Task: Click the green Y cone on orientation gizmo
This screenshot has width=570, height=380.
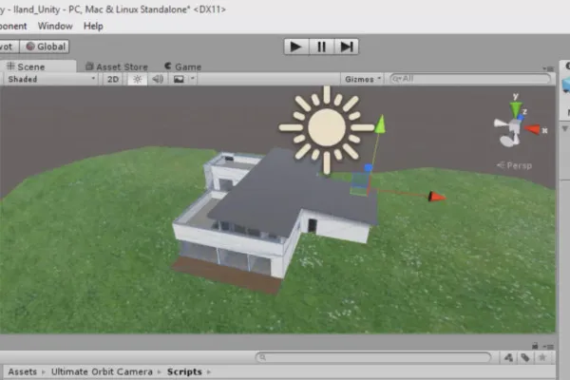Action: 516,109
